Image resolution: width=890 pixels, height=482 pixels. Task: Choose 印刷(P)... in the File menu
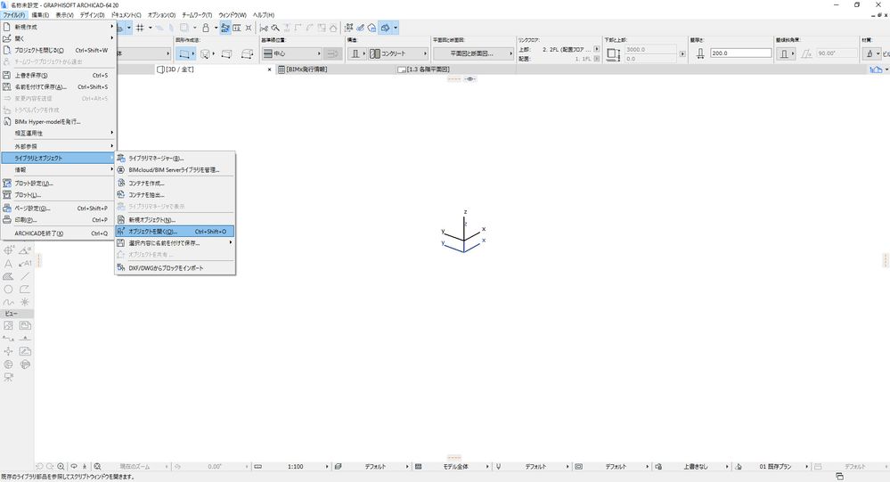[58, 220]
